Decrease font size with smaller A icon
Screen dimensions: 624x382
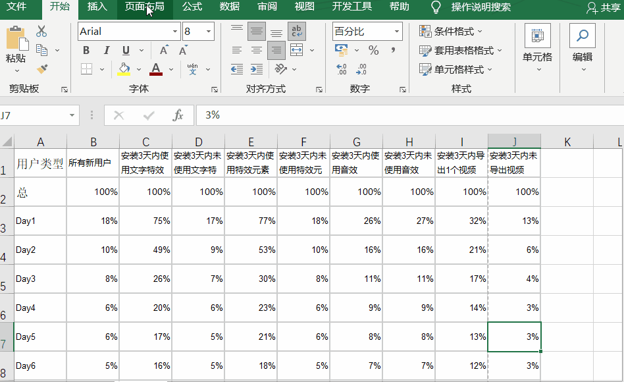coord(183,50)
